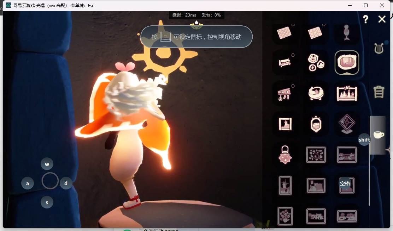This screenshot has width=393, height=231.
Task: Click the player candle indicator at top center
Action: [x=196, y=25]
